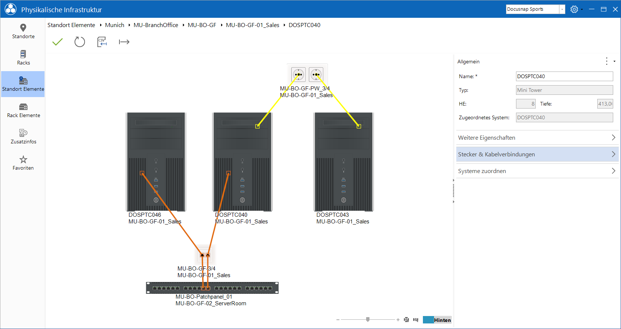Navigate to MU-BranchOffice in breadcrumb
The width and height of the screenshot is (621, 329).
156,25
